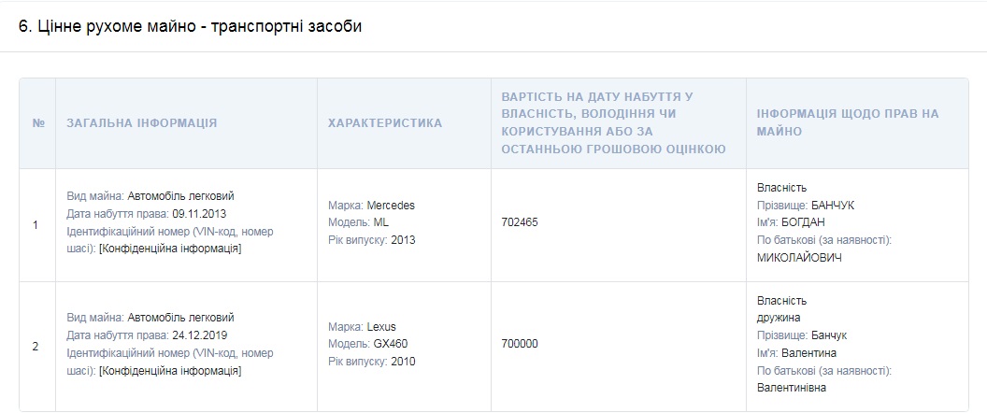Select the "Марка: Lexus" text
Viewport: 987px width, 413px height.
pos(362,326)
